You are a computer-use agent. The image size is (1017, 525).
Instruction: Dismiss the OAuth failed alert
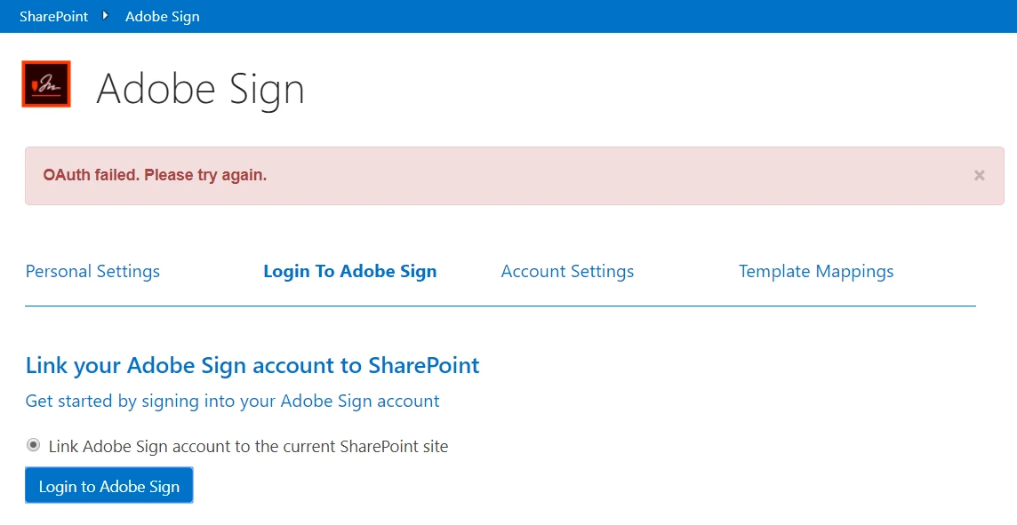click(979, 176)
